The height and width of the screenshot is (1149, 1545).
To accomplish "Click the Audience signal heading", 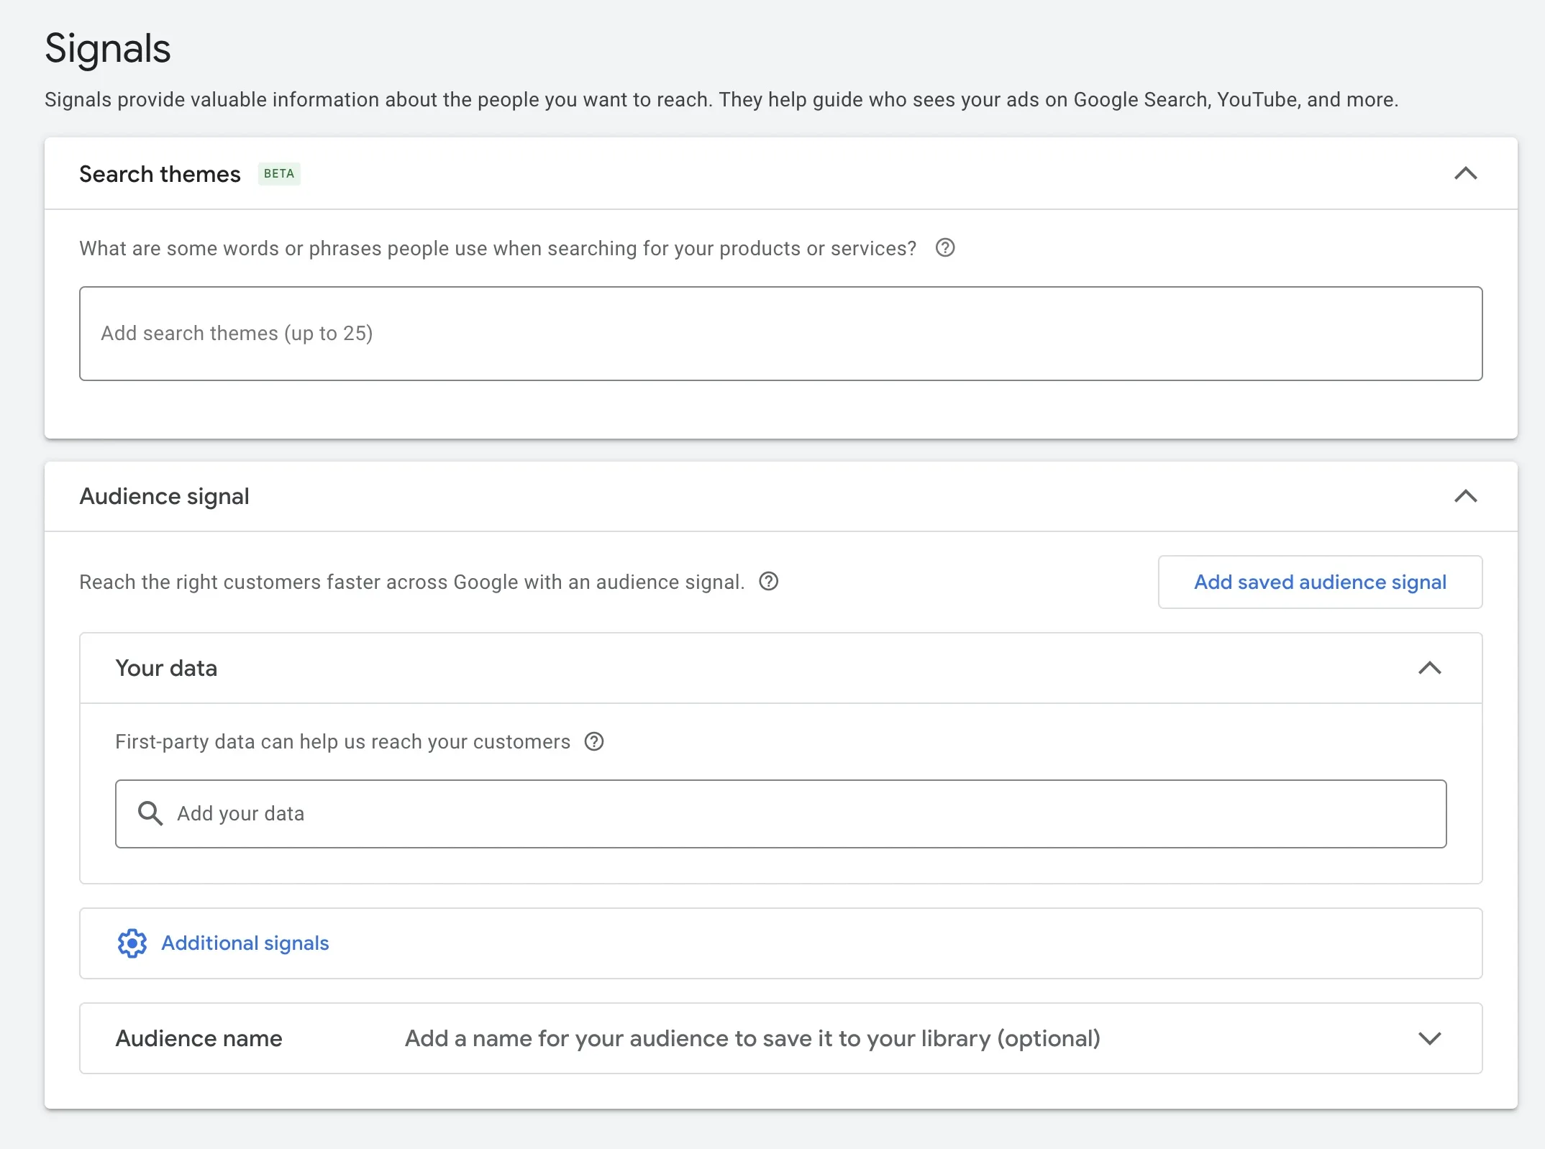I will point(165,496).
